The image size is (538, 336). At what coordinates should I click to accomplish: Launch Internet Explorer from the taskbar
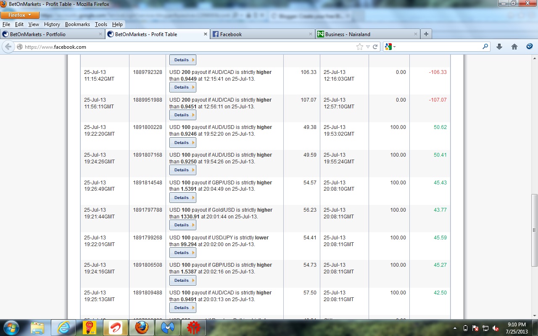point(64,328)
